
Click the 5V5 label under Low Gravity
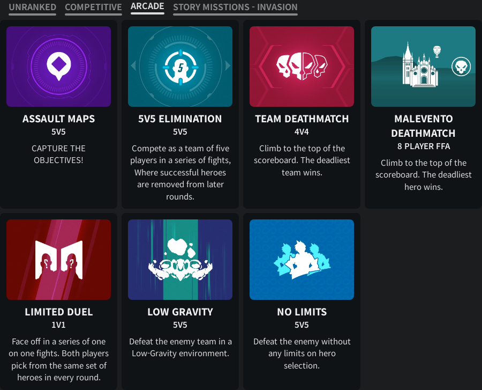(180, 325)
